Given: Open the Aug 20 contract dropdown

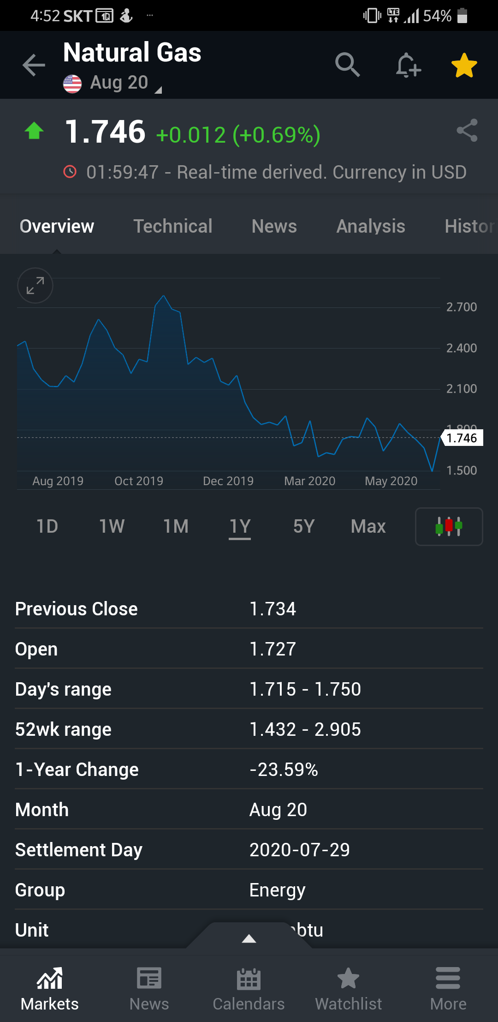Looking at the screenshot, I should coord(126,83).
